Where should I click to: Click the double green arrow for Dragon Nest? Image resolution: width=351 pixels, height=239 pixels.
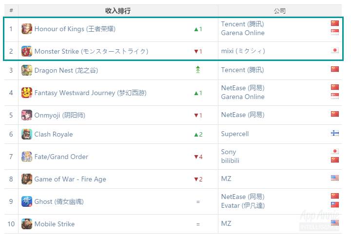(x=197, y=70)
